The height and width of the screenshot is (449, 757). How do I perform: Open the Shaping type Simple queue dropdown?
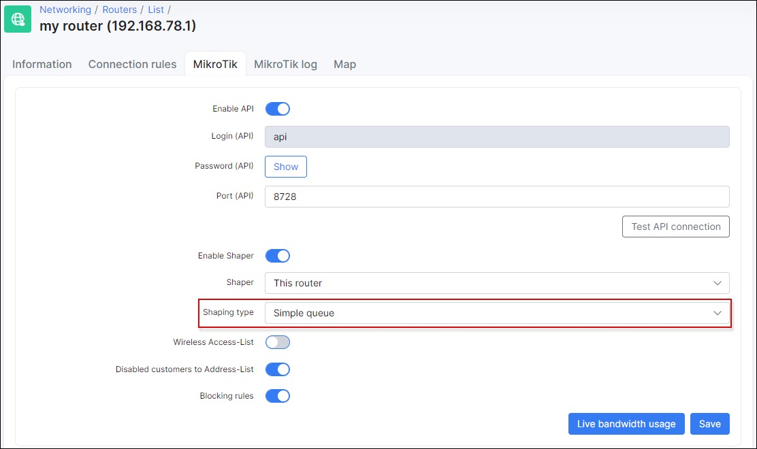click(x=497, y=313)
